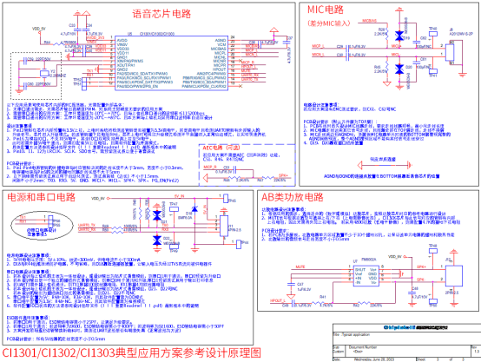Click the VDD_5V label in amplifier circuit
The image size is (481, 362).
395,256
